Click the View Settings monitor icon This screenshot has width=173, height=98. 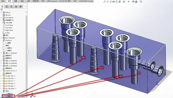[141, 2]
